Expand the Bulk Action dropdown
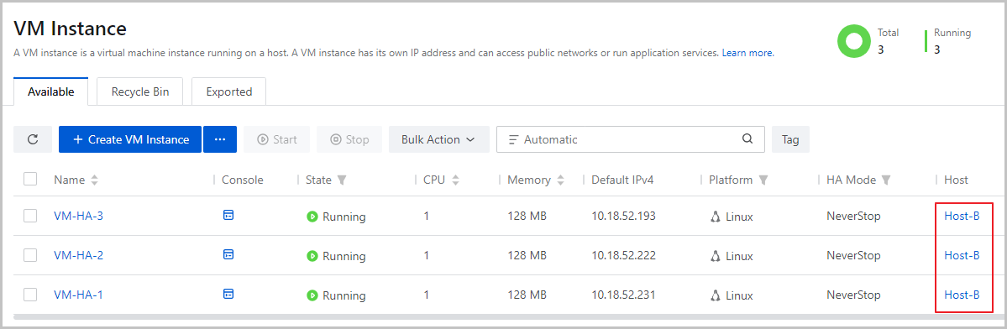 point(438,139)
